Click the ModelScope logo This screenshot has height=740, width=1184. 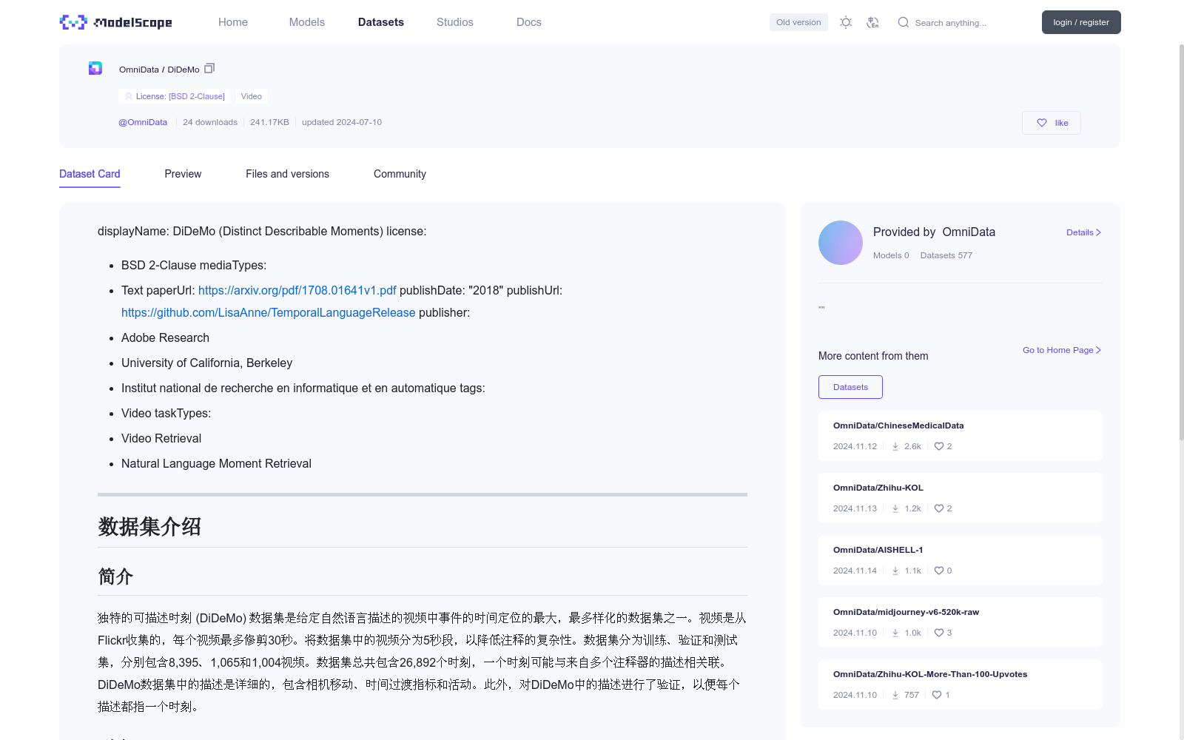116,22
